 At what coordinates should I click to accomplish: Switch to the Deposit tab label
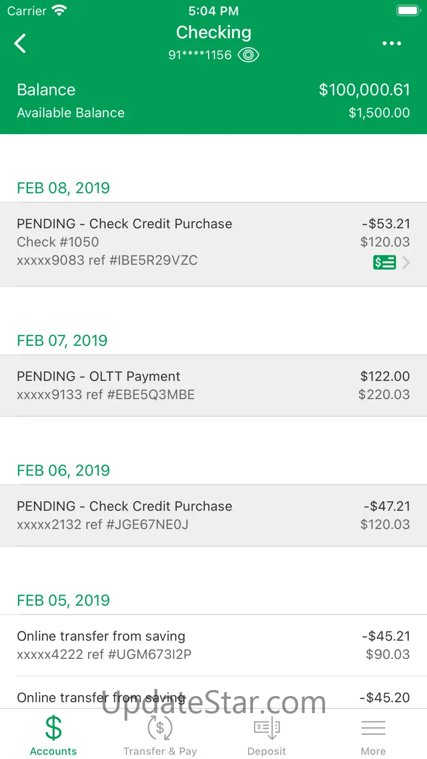tap(267, 751)
